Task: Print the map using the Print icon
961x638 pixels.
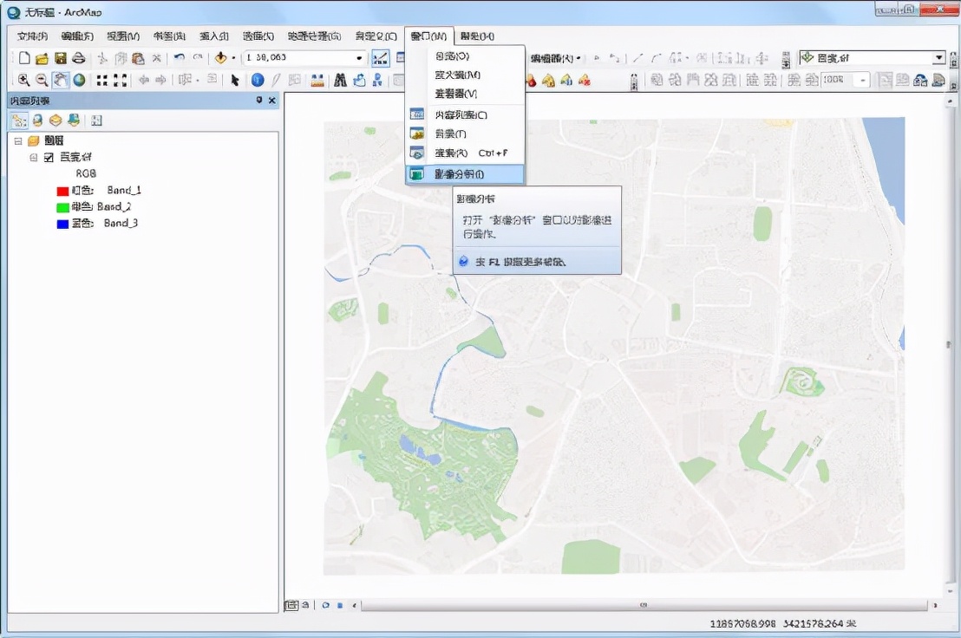Action: (x=77, y=57)
